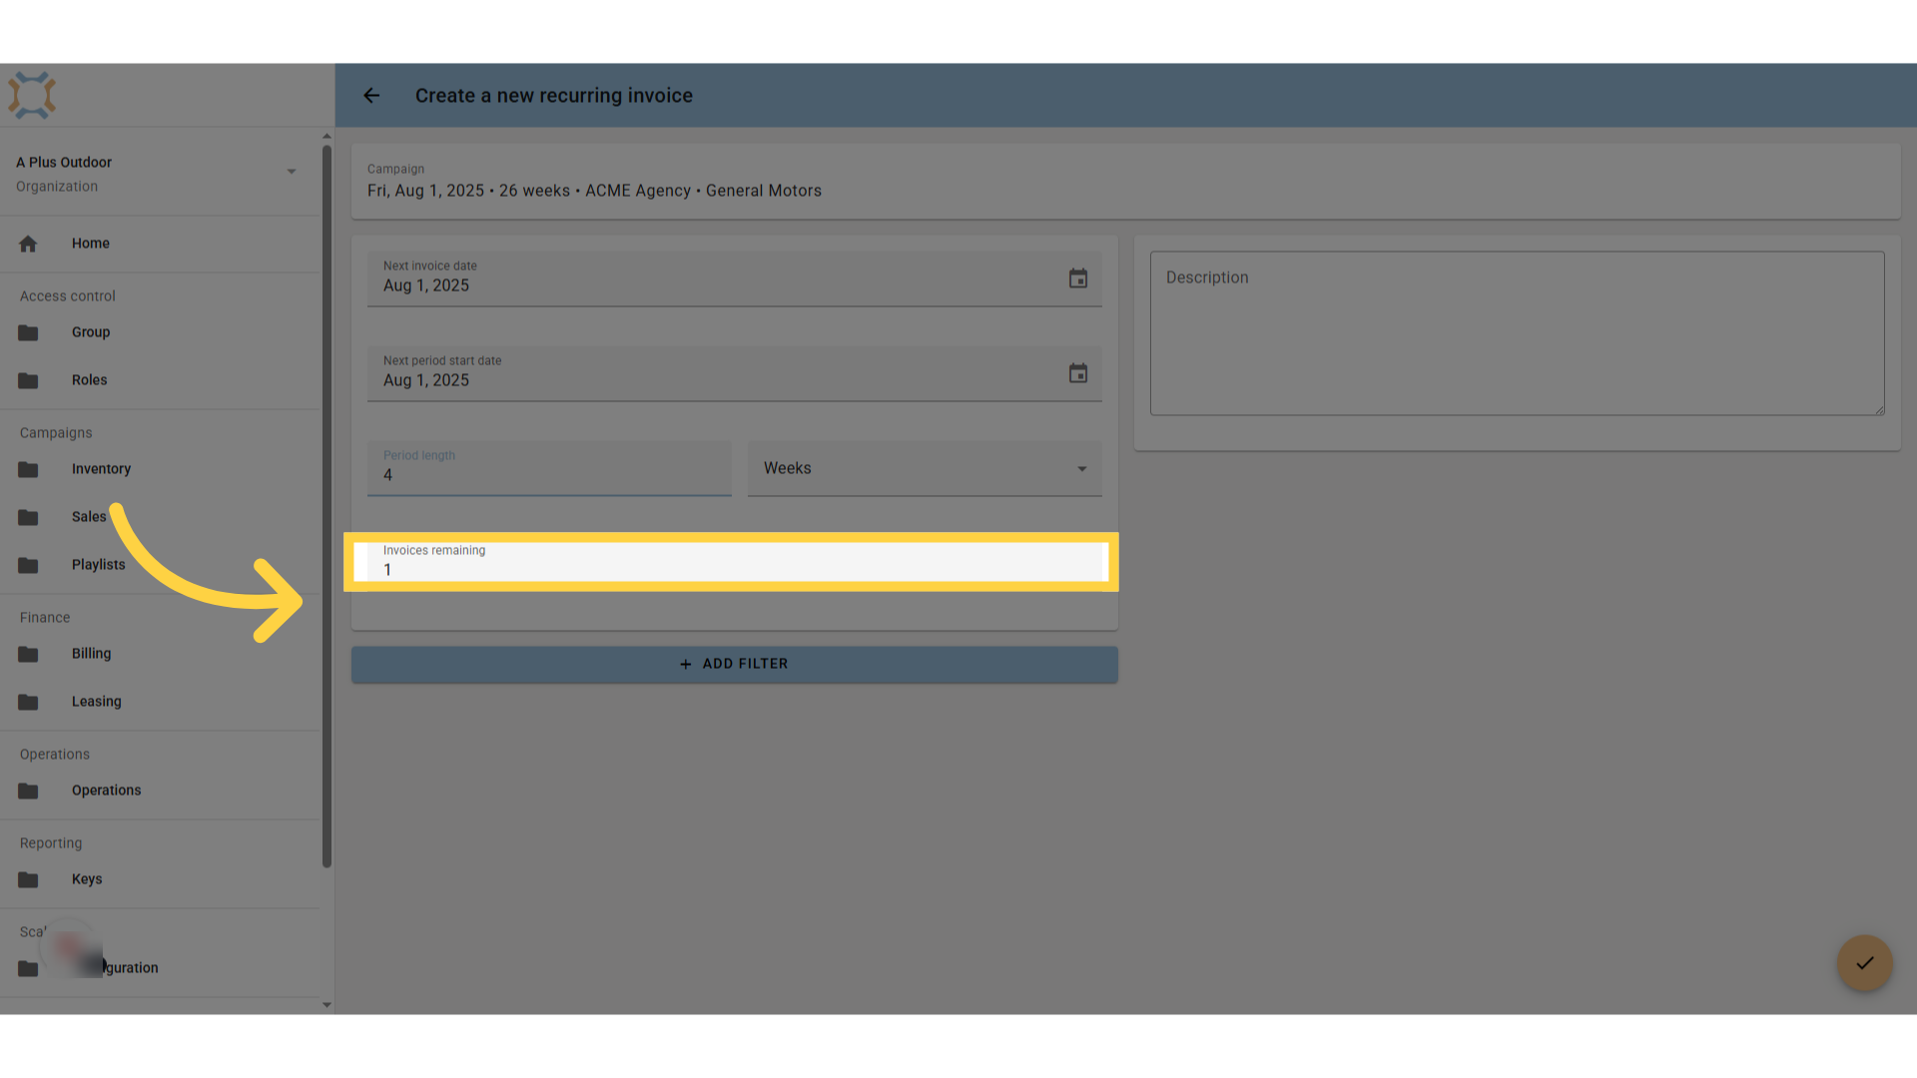Open the Inventory menu item
Image resolution: width=1917 pixels, height=1078 pixels.
click(x=160, y=469)
